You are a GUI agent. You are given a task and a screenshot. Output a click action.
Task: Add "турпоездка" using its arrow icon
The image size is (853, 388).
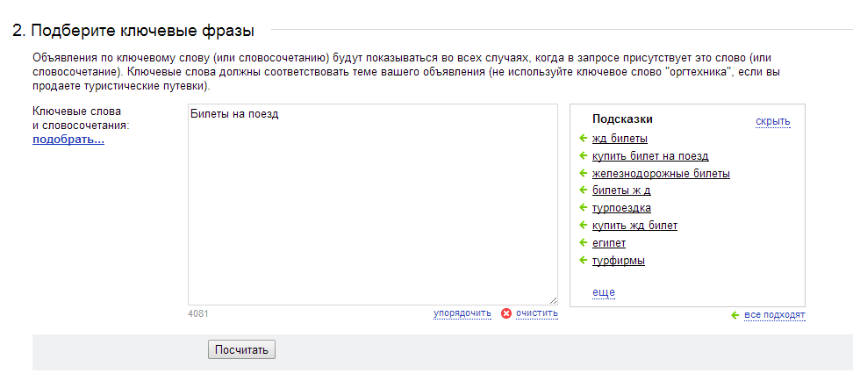[x=584, y=208]
